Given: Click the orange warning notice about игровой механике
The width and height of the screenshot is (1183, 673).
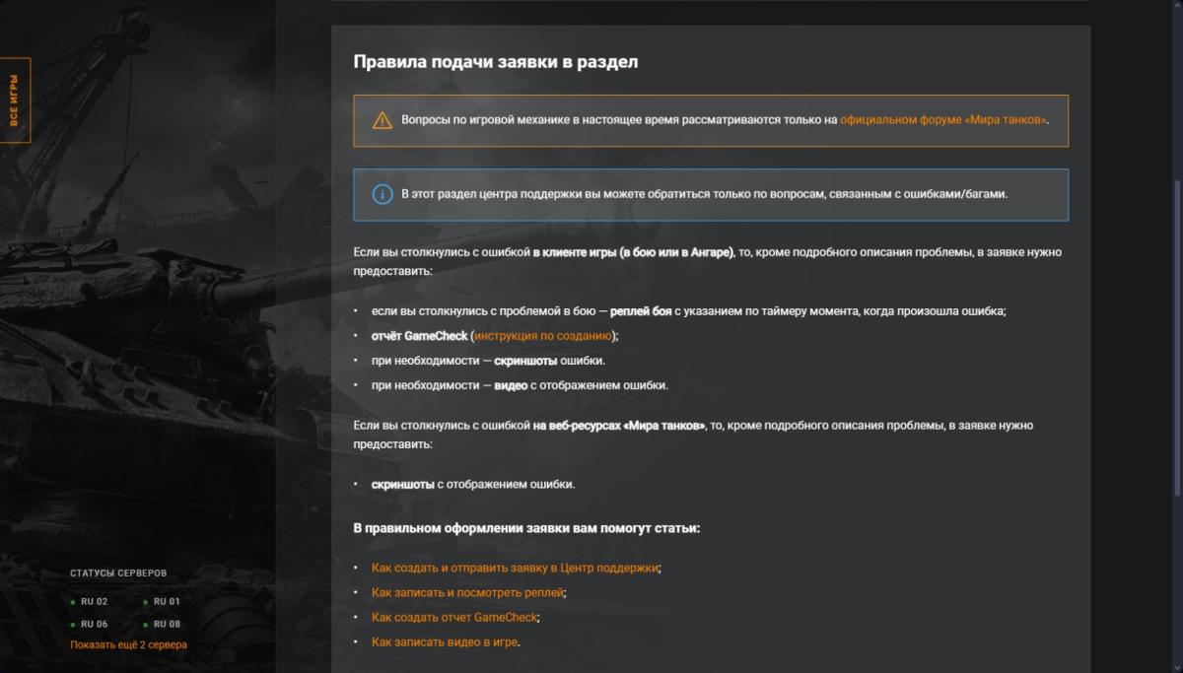Looking at the screenshot, I should (x=711, y=120).
